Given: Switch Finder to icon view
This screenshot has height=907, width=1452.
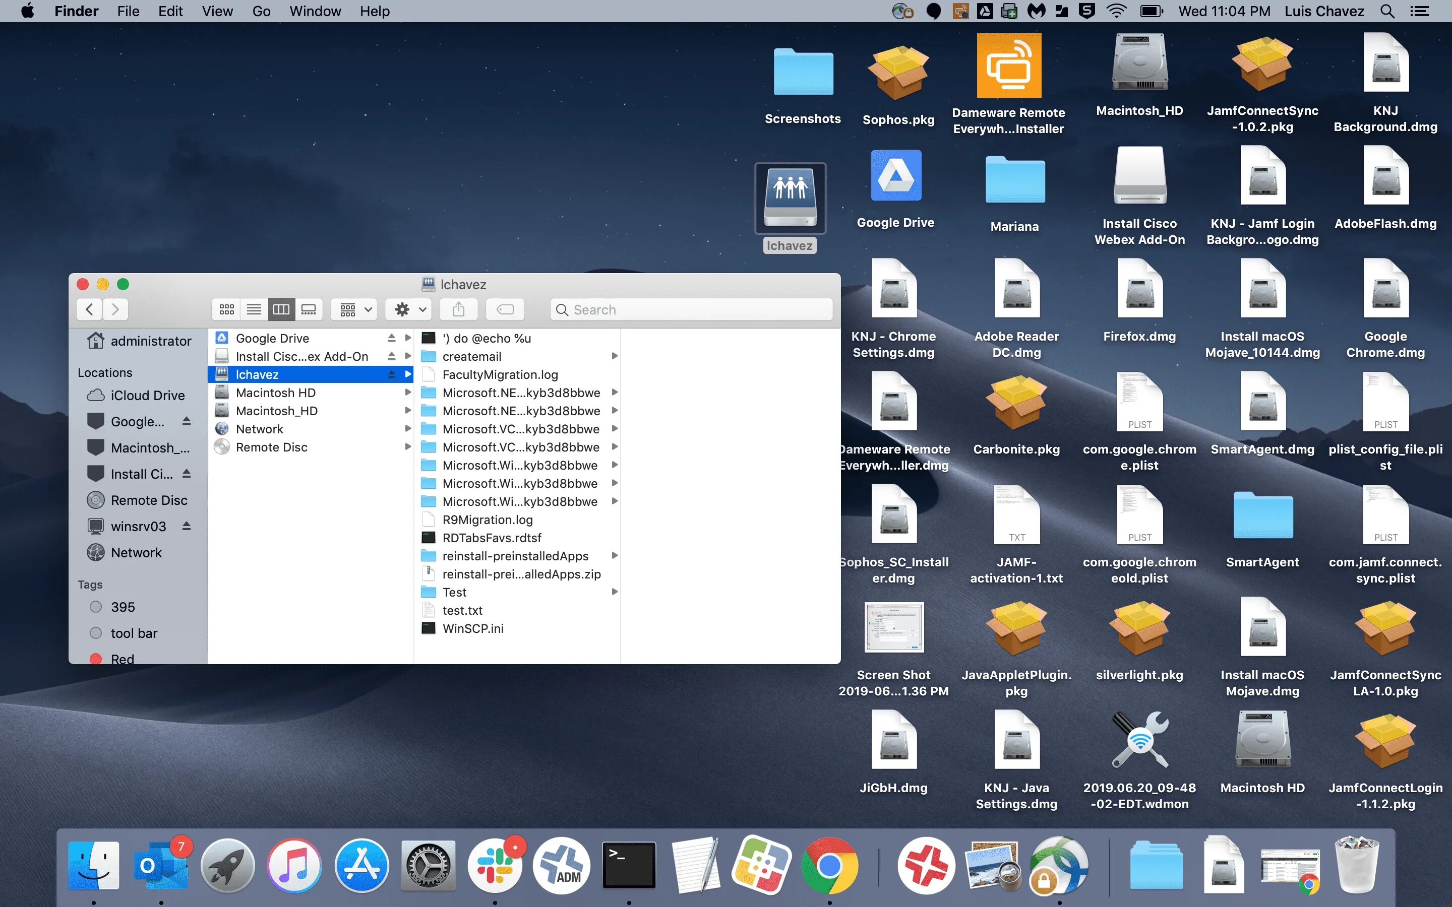Looking at the screenshot, I should pos(227,309).
